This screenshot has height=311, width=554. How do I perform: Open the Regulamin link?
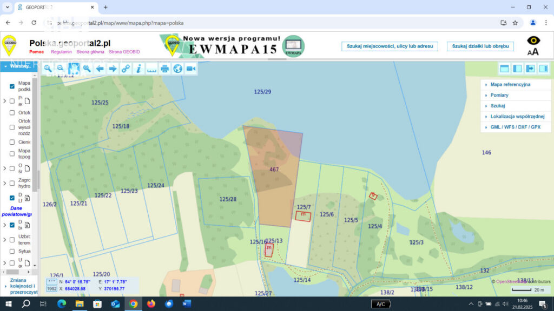coord(61,52)
